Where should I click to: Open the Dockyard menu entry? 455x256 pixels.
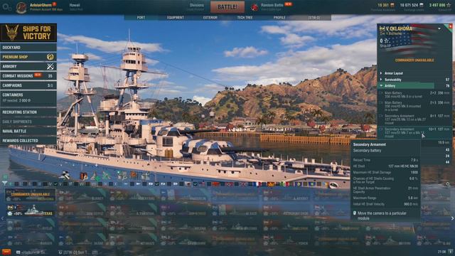click(28, 48)
